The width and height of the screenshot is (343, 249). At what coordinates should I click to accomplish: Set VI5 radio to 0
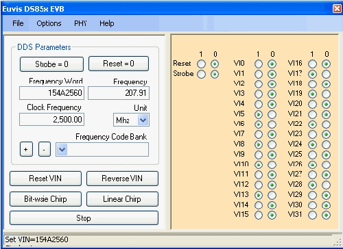(272, 114)
